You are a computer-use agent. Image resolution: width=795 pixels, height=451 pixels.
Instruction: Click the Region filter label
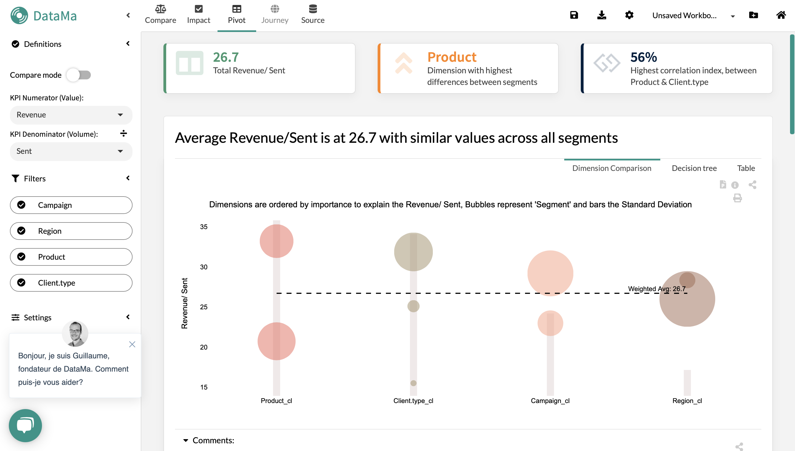[x=50, y=231]
